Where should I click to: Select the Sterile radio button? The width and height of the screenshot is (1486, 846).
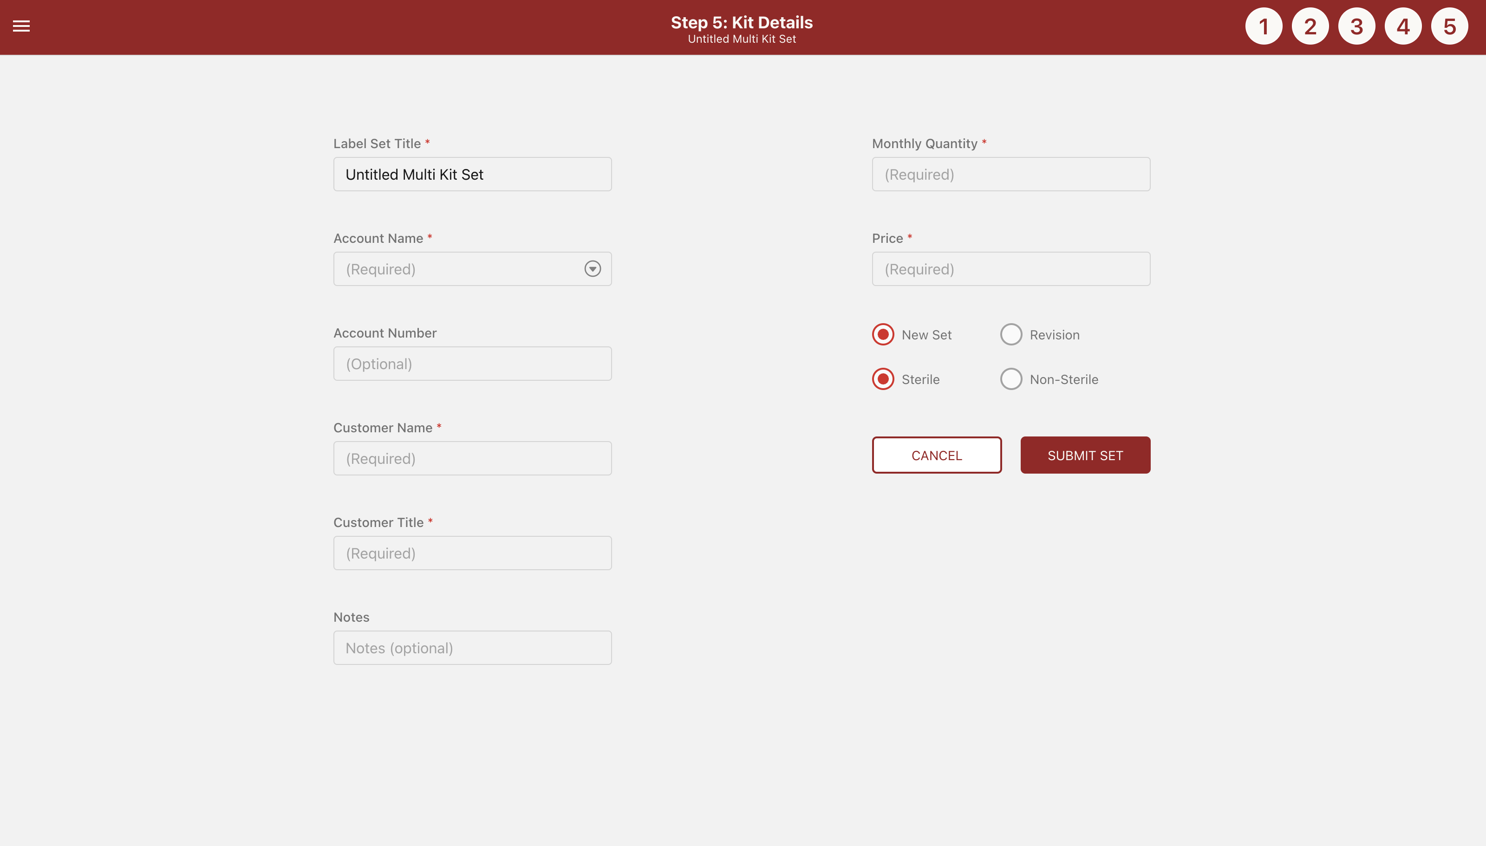click(883, 379)
